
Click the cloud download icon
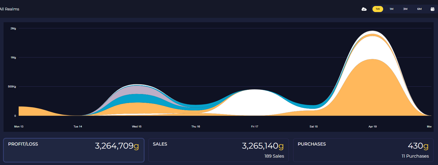coord(364,9)
